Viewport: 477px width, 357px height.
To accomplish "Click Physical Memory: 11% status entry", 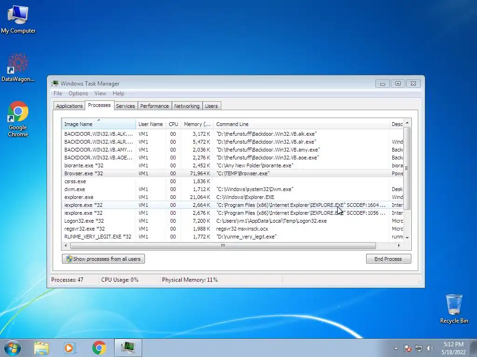I will pos(190,279).
